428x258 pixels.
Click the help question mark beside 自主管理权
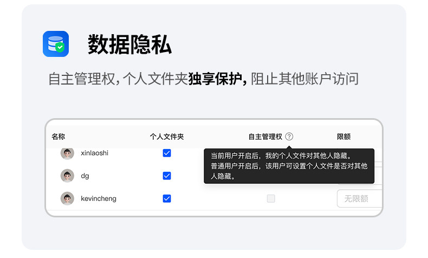click(x=289, y=137)
